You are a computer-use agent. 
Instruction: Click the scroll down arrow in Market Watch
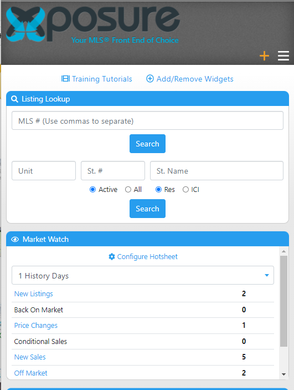[x=284, y=374]
